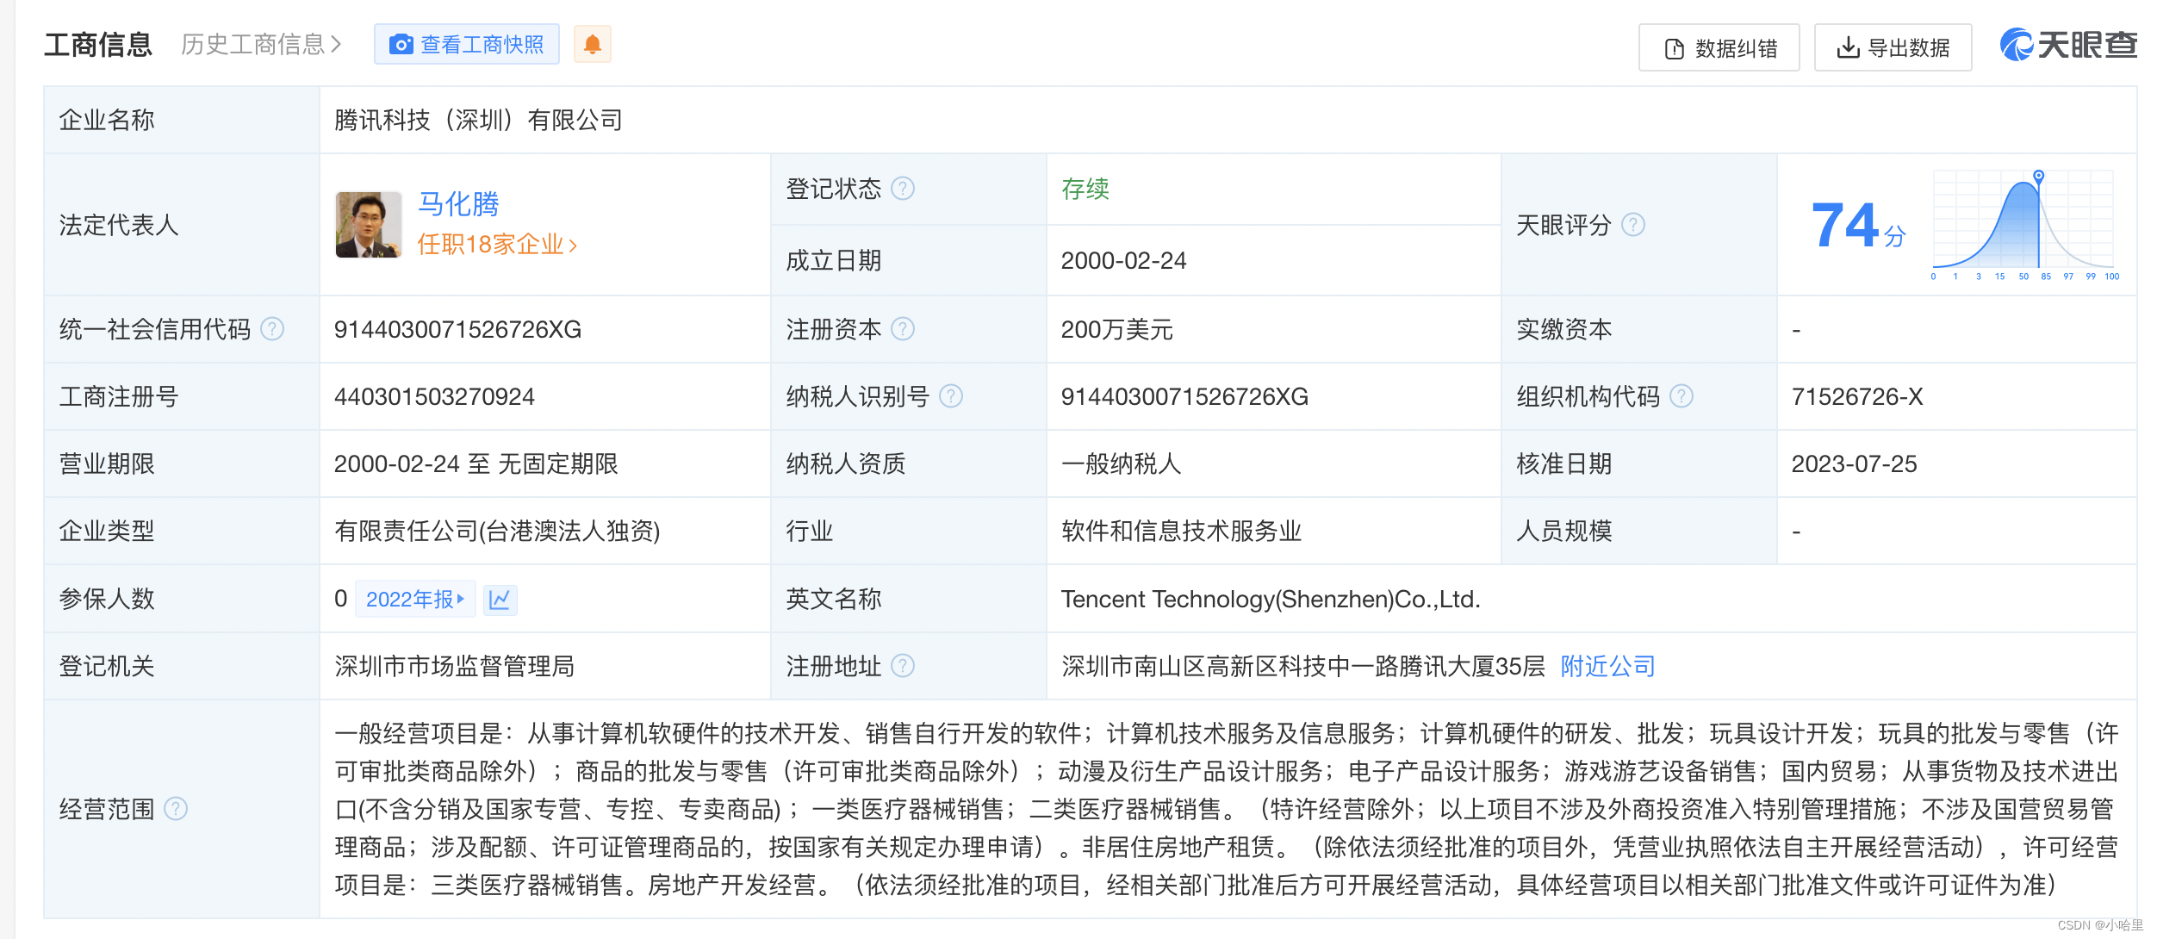The height and width of the screenshot is (939, 2157).
Task: Click the score marker on distribution chart
Action: pos(2038,176)
